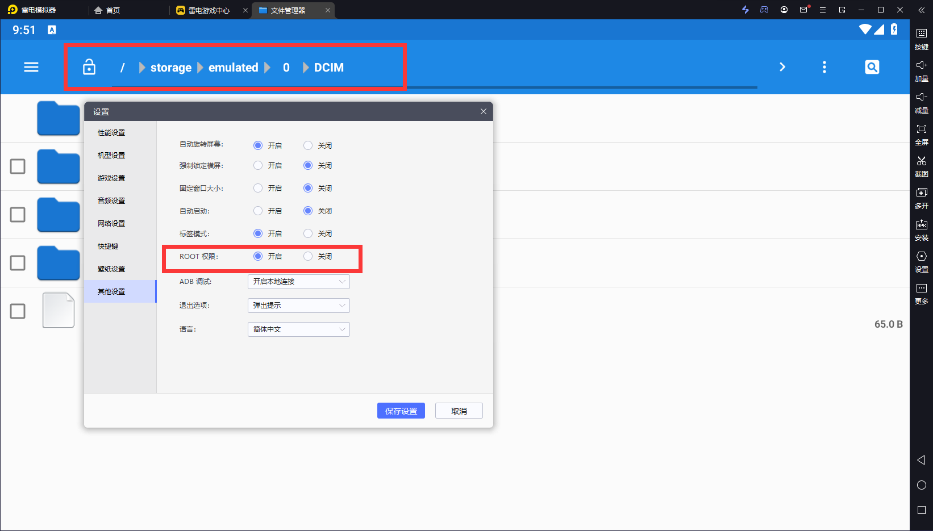Click the 保存设置 button
Image resolution: width=933 pixels, height=531 pixels.
(x=401, y=411)
